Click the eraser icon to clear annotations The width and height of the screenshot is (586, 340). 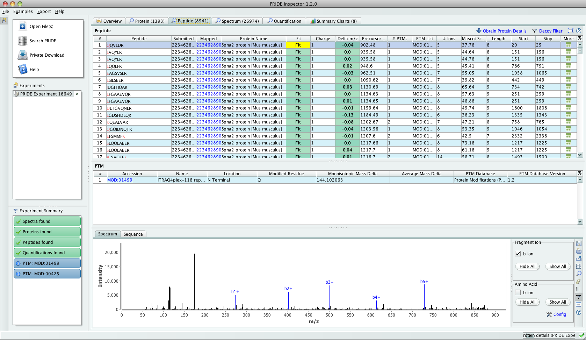pyautogui.click(x=579, y=282)
